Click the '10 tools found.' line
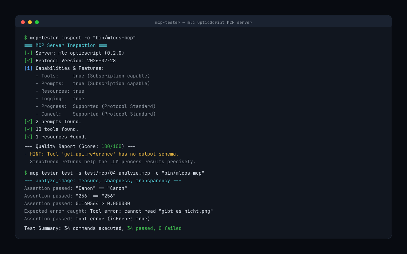This screenshot has width=407, height=254. [51, 129]
